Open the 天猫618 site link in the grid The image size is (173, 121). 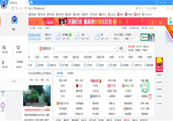tap(96, 81)
